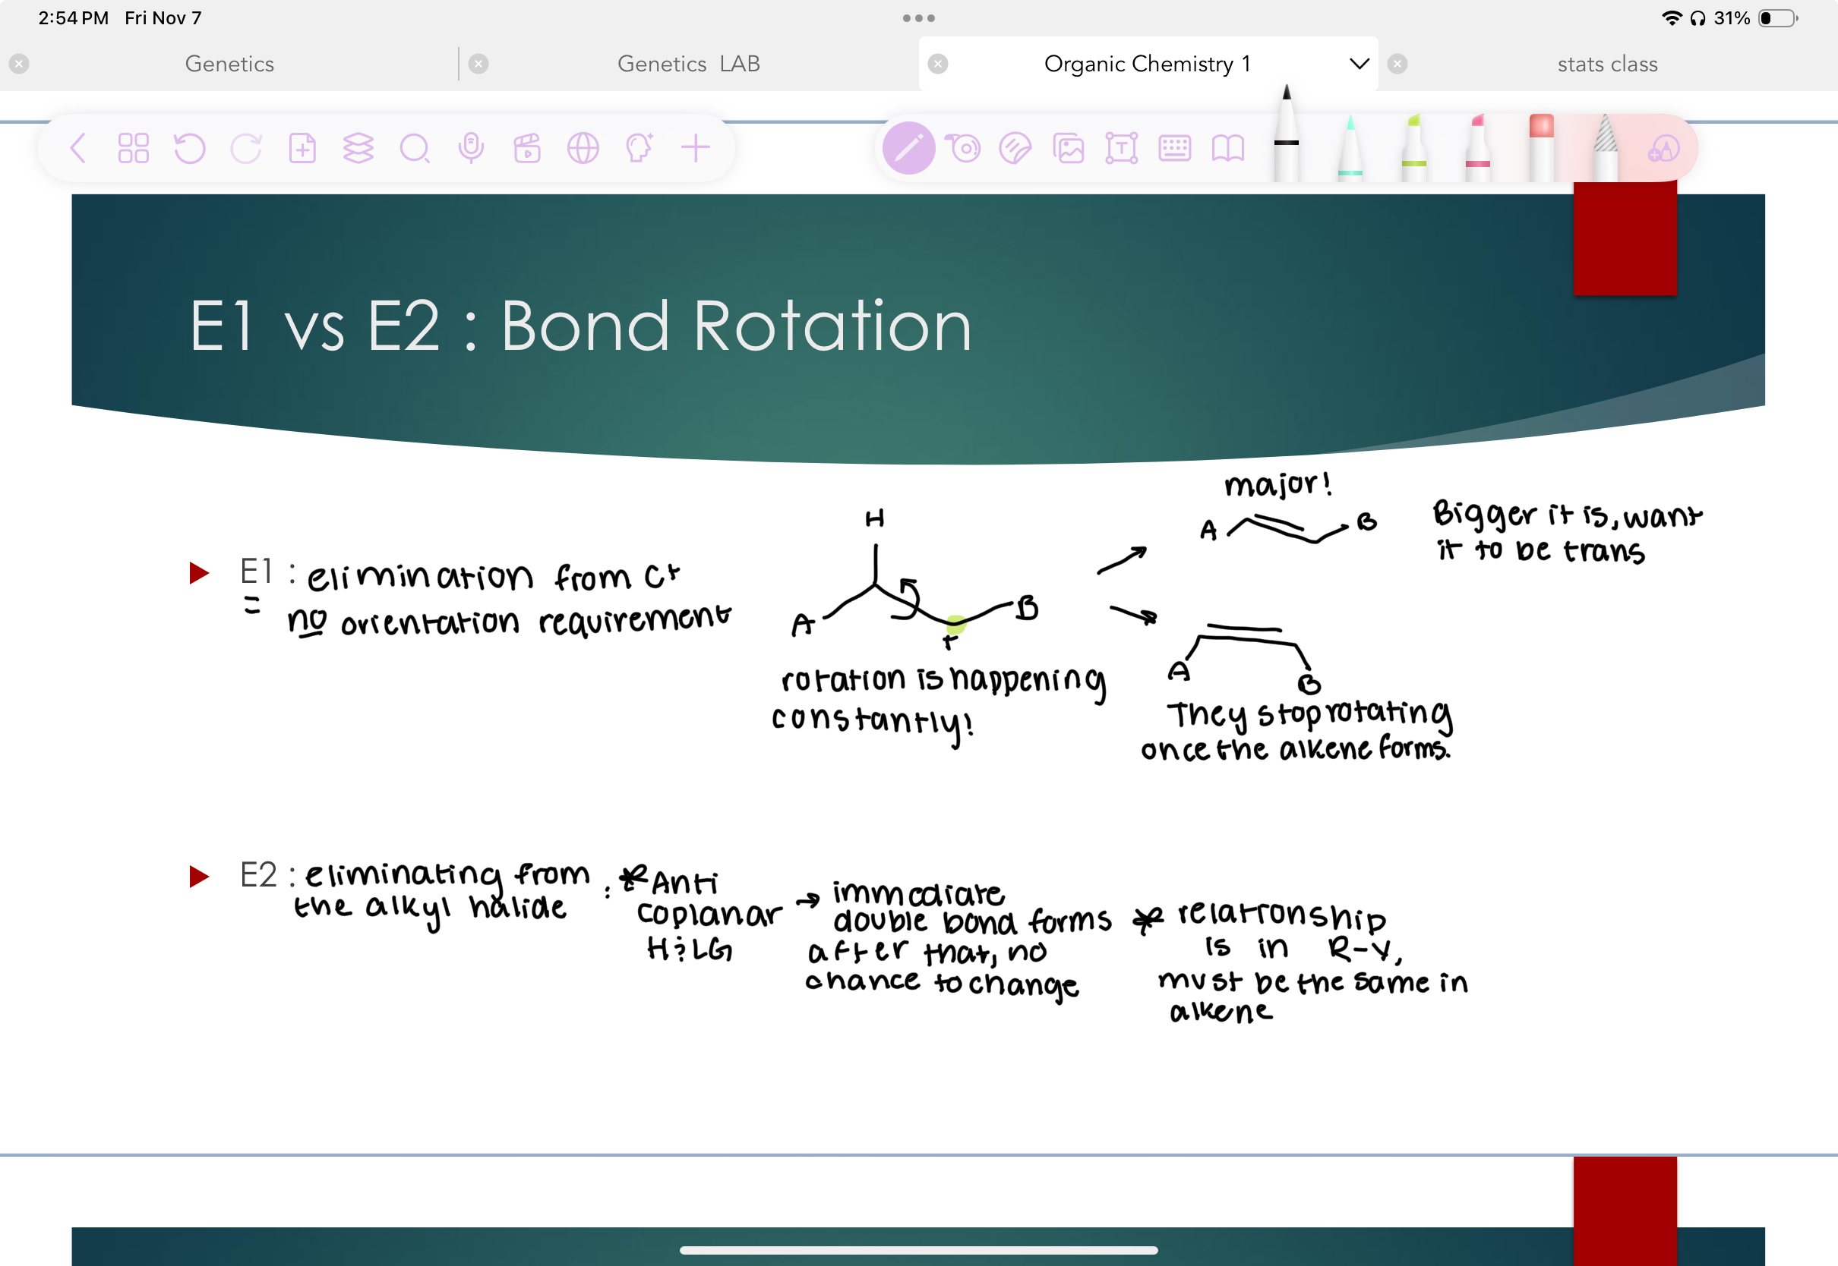Switch to the Genetics LAB tab

687,64
